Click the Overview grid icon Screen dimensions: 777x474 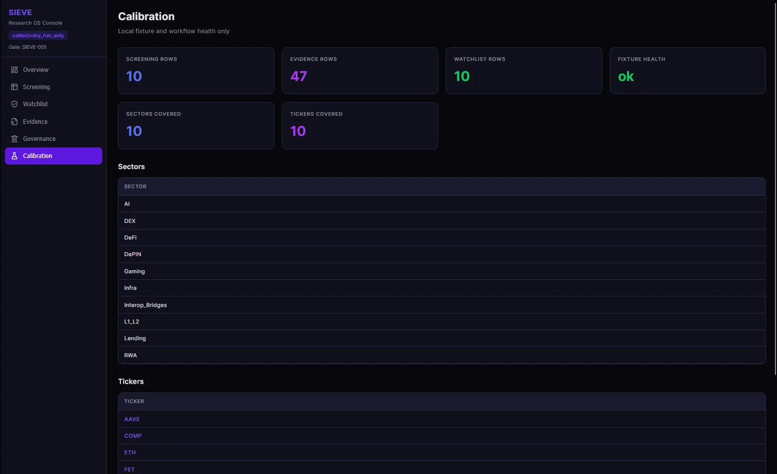[x=14, y=70]
